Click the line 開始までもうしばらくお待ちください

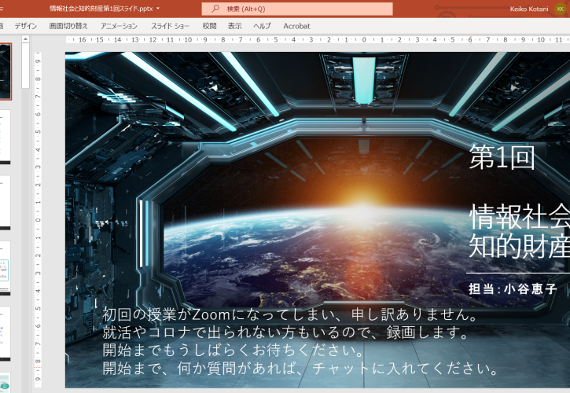234,350
